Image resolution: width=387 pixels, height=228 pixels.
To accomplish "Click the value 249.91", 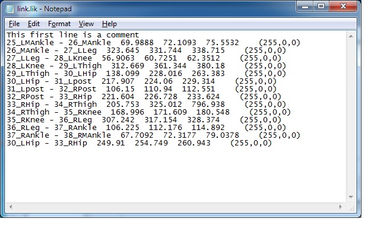I will [x=111, y=142].
